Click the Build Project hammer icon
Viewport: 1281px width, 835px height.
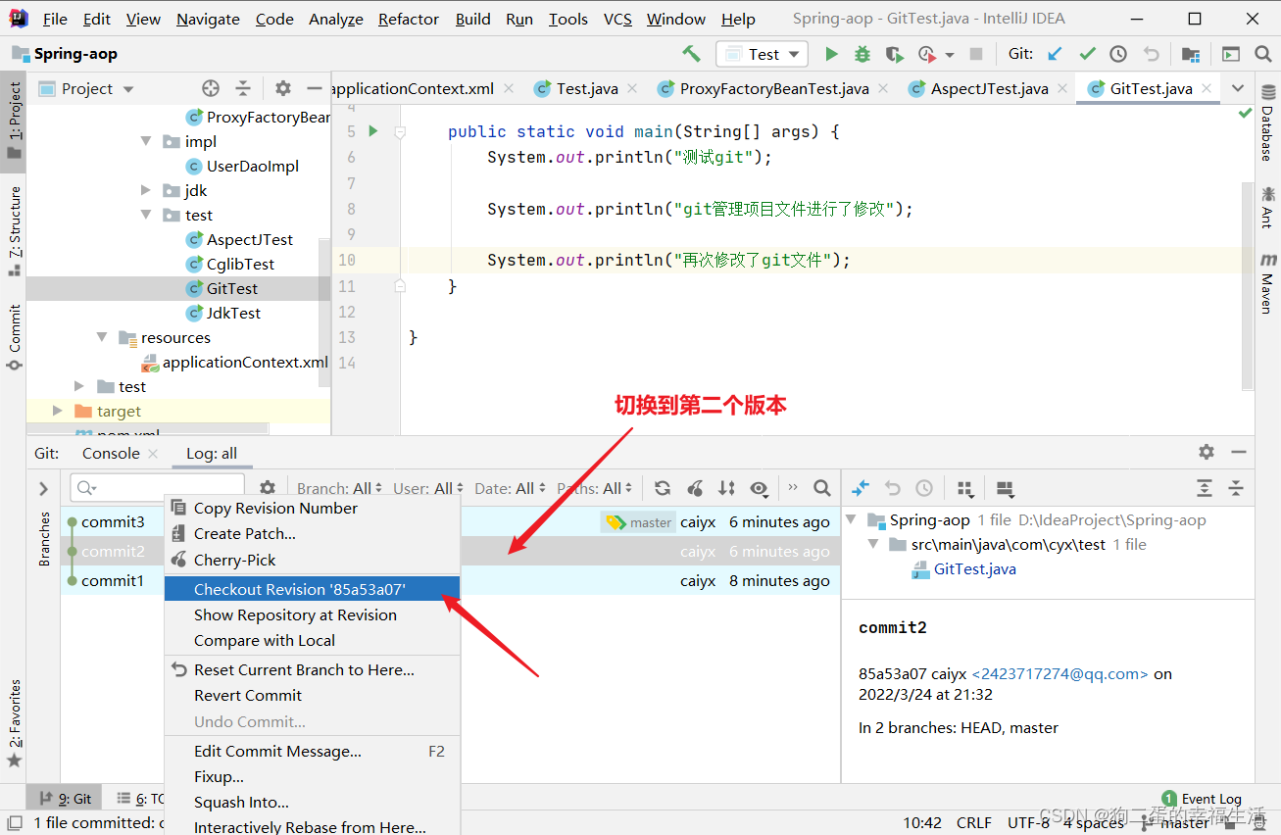(692, 54)
